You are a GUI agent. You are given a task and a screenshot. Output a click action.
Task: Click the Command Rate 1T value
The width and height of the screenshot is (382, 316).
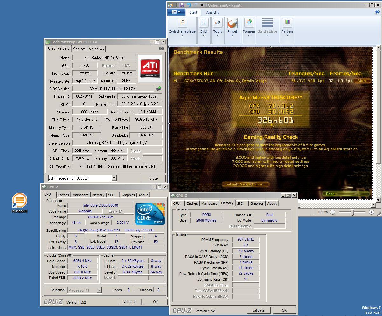point(246,279)
